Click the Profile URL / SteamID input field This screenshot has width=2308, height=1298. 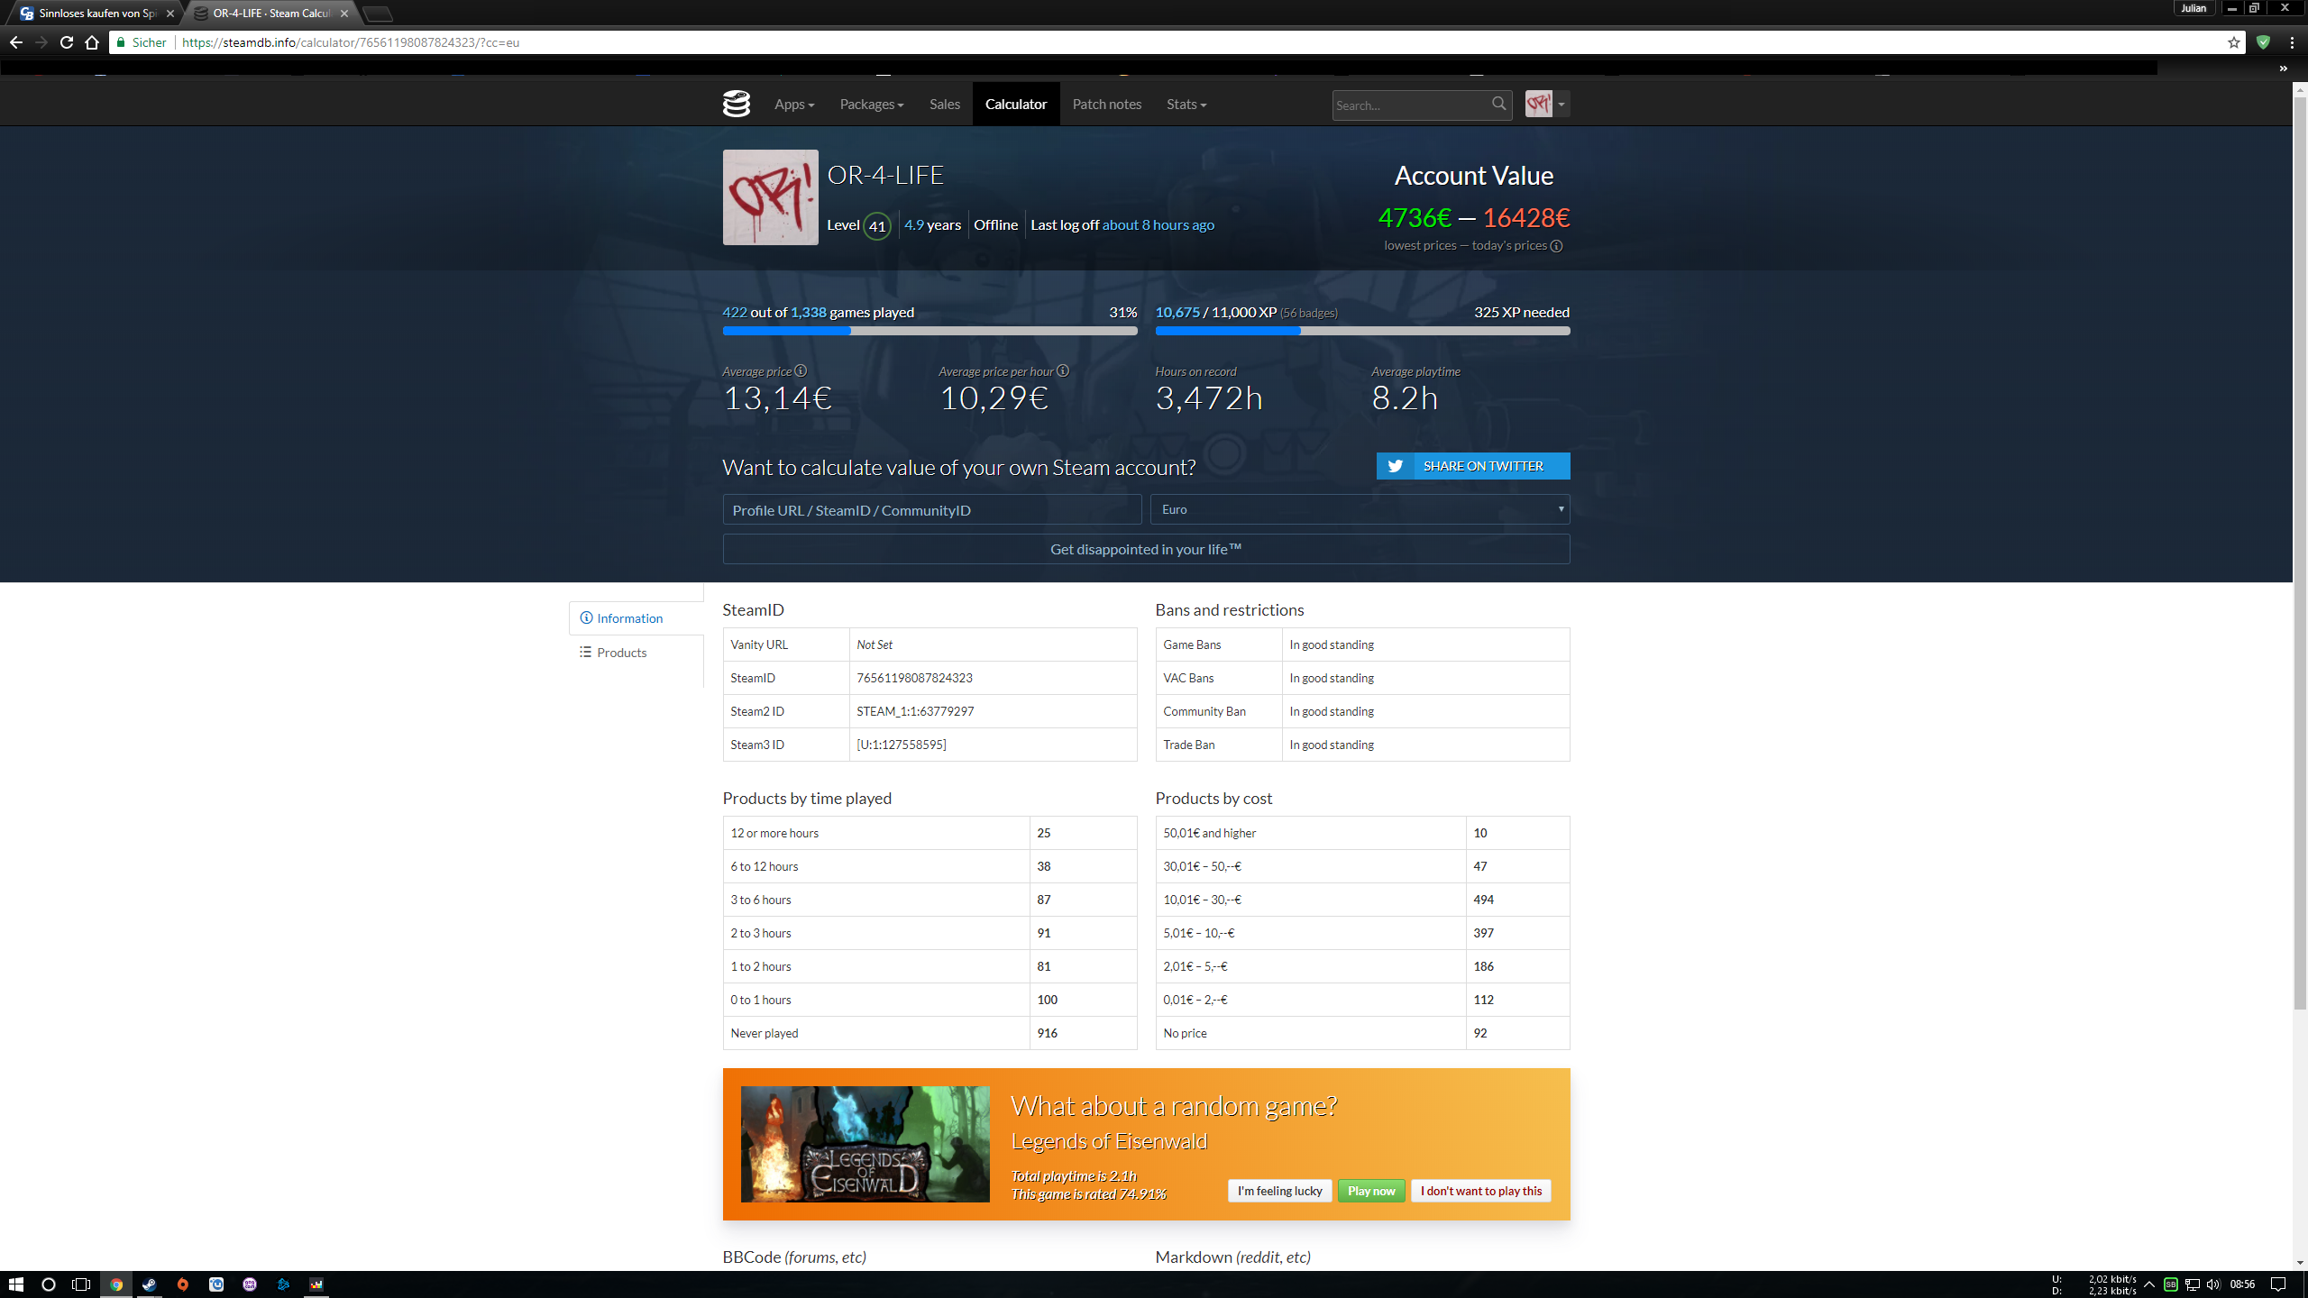click(x=932, y=509)
